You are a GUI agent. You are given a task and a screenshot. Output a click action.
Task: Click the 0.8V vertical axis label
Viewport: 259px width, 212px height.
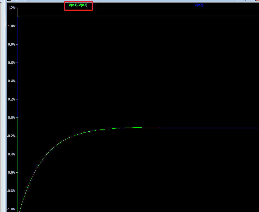12,45
